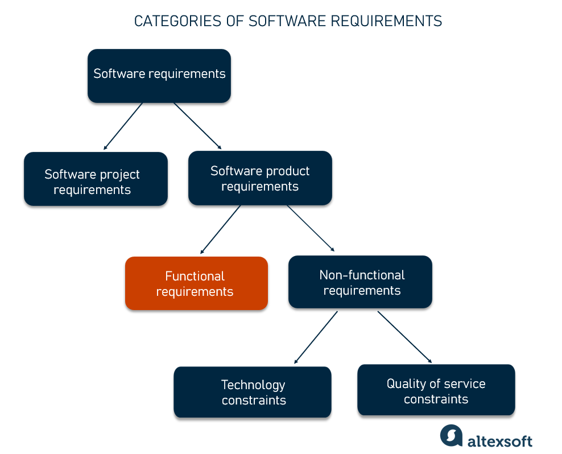Collapse the Software product requirements branch
The height and width of the screenshot is (454, 562).
(x=260, y=178)
